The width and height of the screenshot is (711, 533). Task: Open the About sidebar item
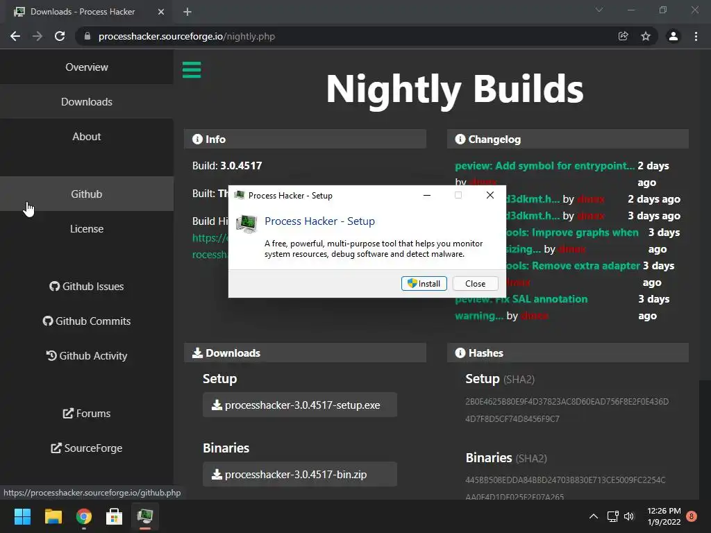coord(87,137)
